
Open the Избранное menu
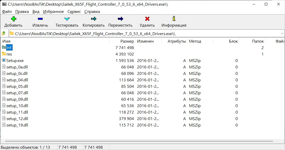53,12
